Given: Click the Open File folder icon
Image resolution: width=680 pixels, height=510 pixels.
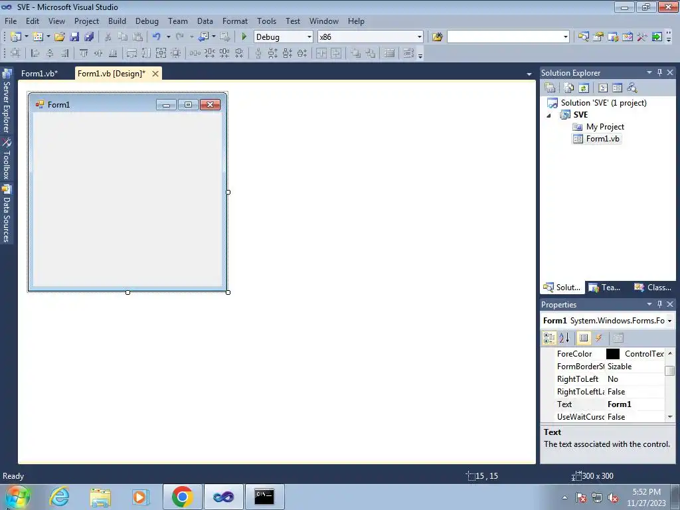Looking at the screenshot, I should (60, 37).
